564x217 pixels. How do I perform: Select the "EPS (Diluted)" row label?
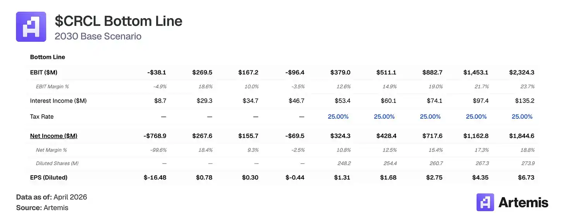pyautogui.click(x=49, y=178)
